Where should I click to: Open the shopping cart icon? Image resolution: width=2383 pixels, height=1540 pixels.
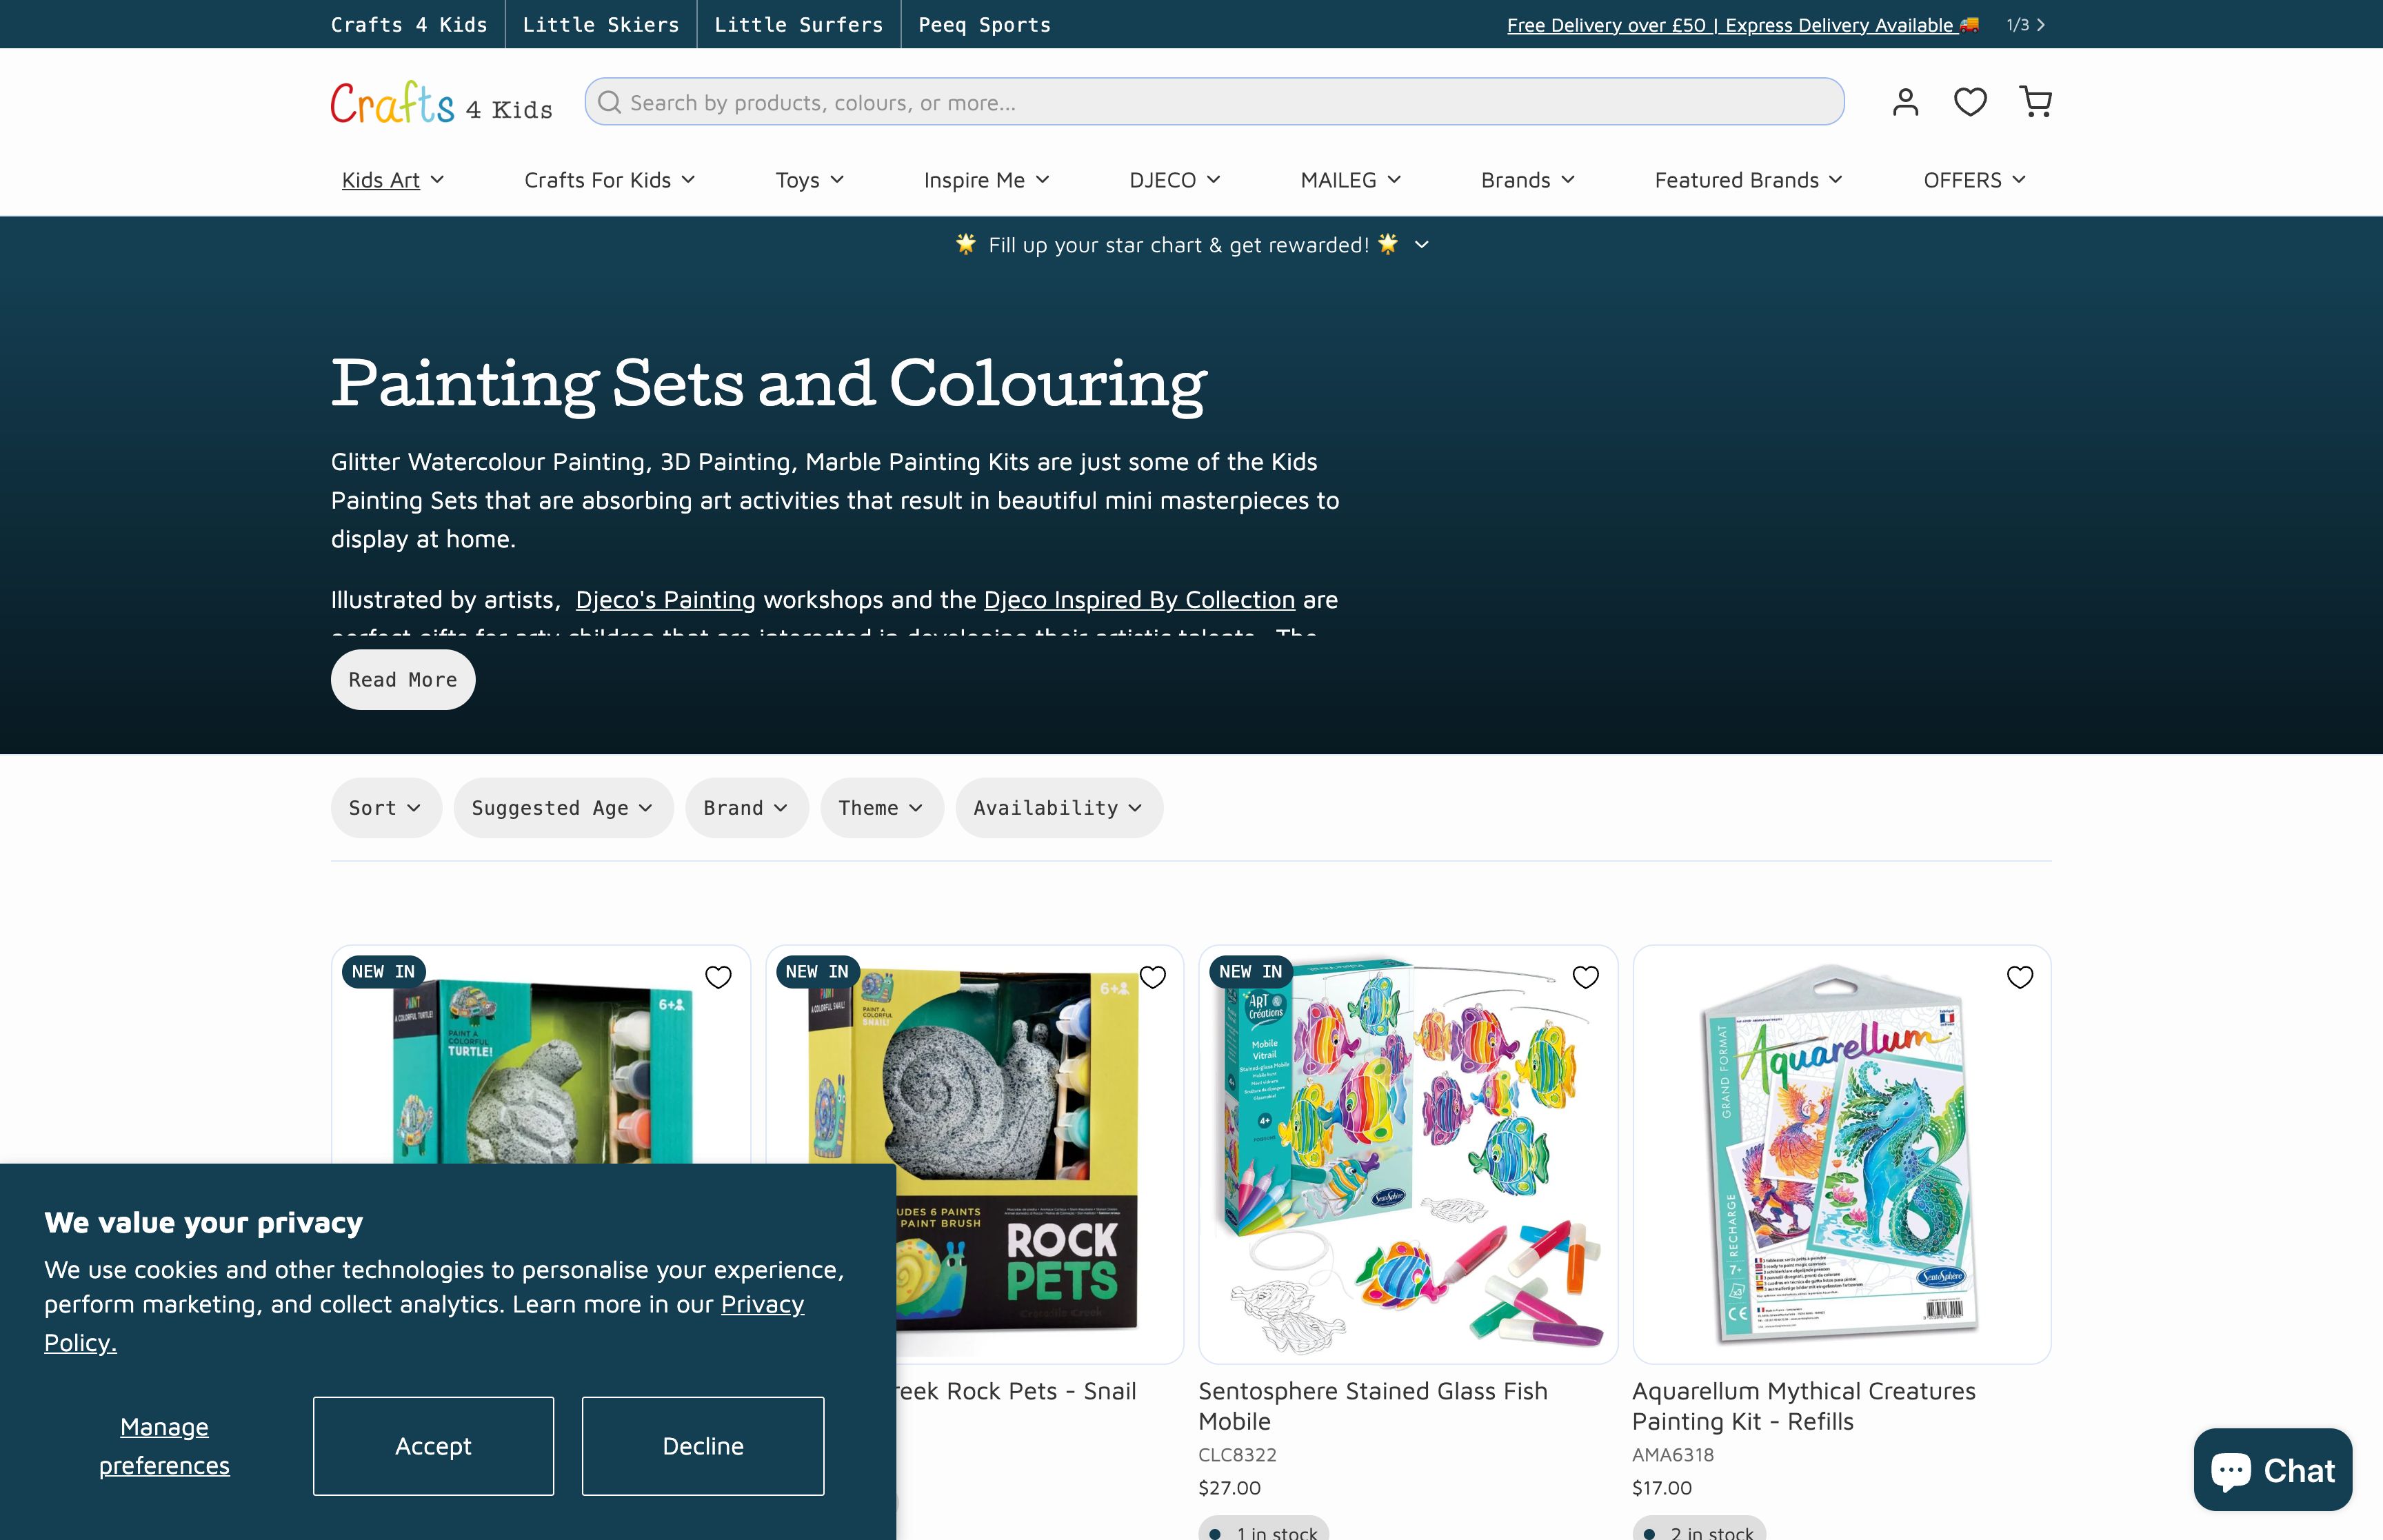click(x=2037, y=101)
